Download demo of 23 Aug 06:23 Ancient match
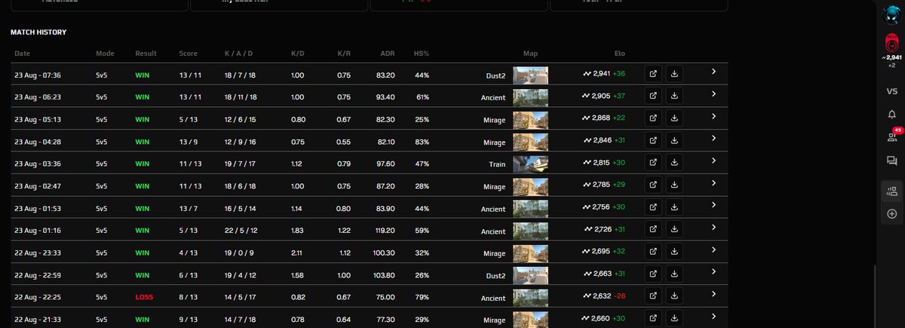The image size is (905, 328). tap(675, 97)
